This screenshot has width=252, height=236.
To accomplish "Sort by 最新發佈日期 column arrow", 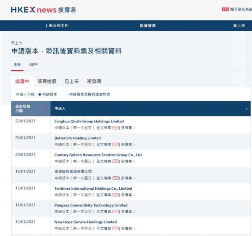I will (x=46, y=109).
